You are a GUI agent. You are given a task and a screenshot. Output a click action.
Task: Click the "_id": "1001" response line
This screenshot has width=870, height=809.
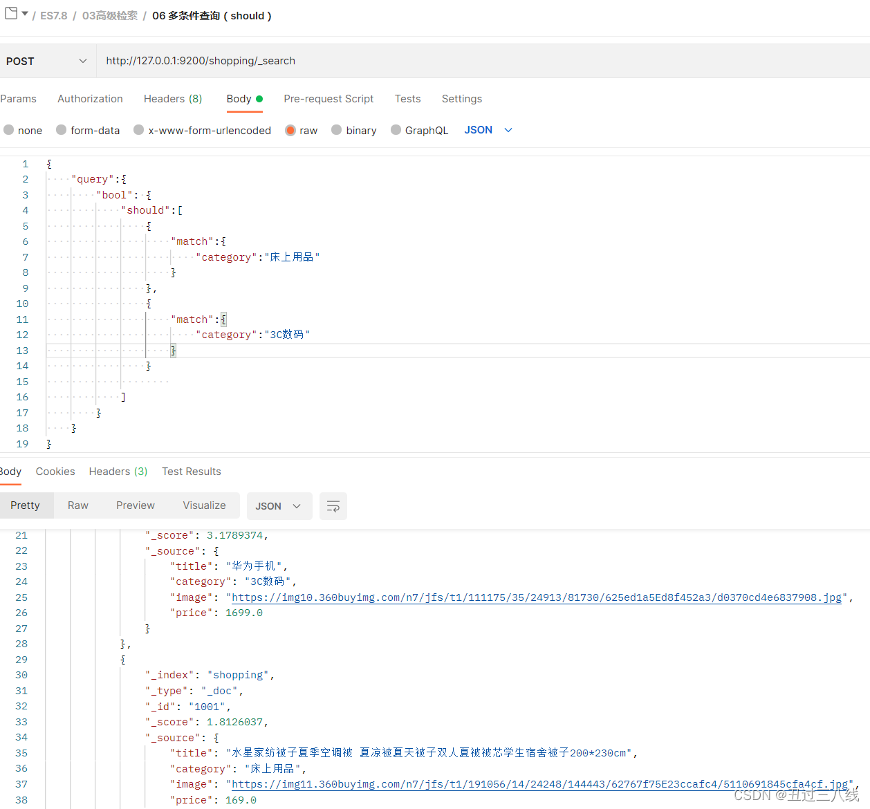pos(188,707)
